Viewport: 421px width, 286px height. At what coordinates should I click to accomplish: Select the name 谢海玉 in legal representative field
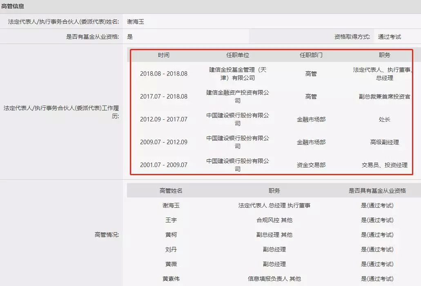(x=135, y=22)
